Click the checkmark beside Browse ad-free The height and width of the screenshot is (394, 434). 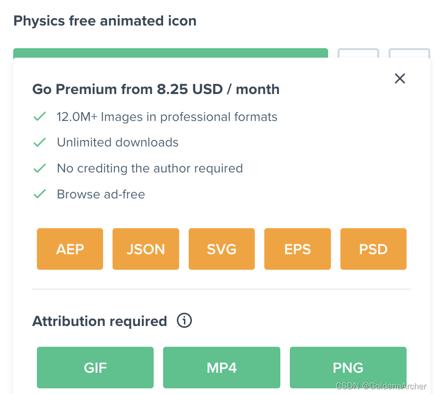(x=40, y=194)
